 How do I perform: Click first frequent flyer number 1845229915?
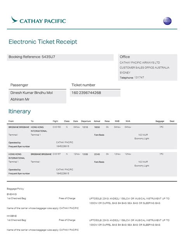[x=62, y=146]
